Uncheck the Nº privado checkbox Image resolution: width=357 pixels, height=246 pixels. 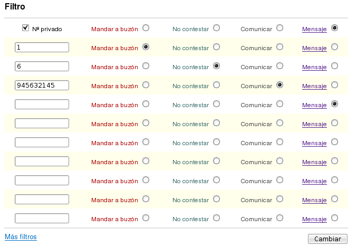[x=25, y=28]
